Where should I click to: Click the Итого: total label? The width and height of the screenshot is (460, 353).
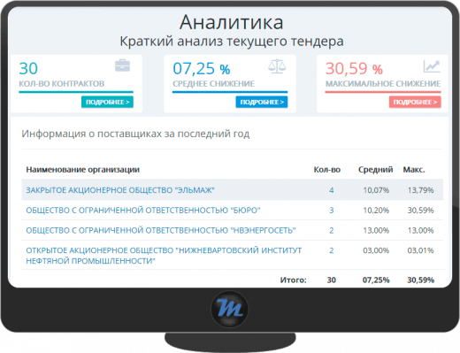[x=293, y=280]
